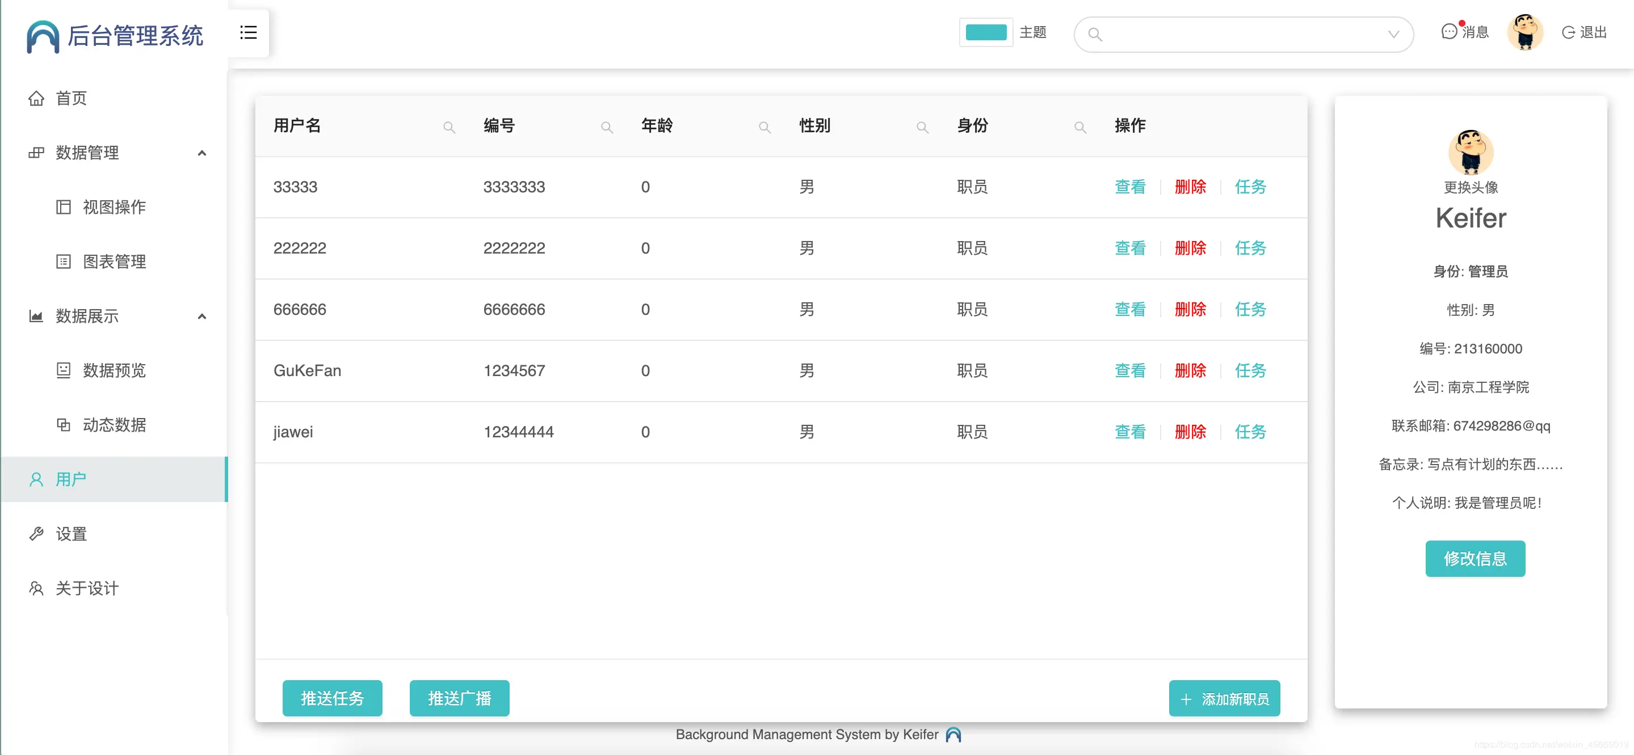1634x755 pixels.
Task: Click the search icon in 编号 column
Action: [x=606, y=128]
